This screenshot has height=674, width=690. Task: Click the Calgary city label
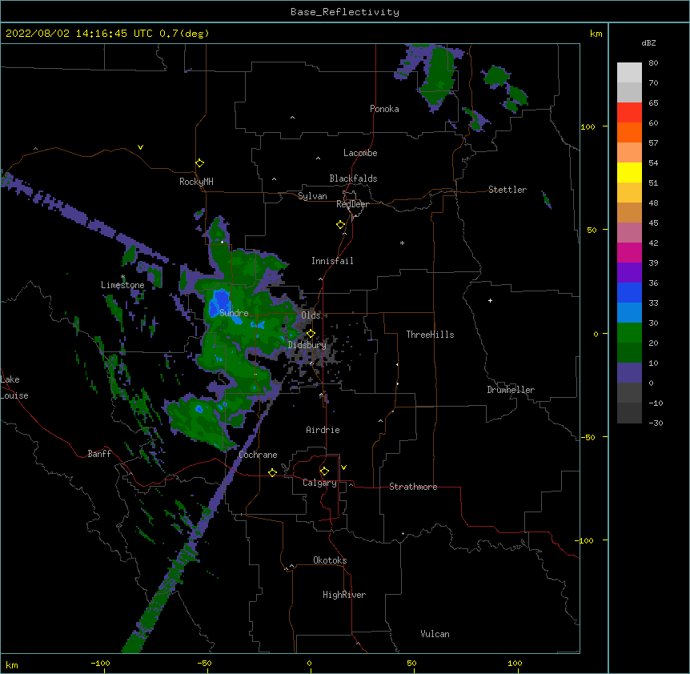click(x=320, y=483)
